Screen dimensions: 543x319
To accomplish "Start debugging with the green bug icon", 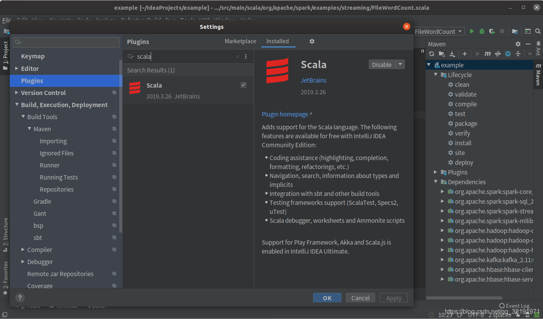I will click(482, 32).
